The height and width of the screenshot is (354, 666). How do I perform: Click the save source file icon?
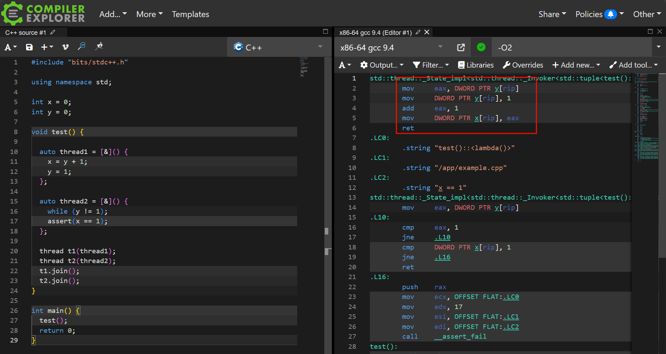pos(29,47)
